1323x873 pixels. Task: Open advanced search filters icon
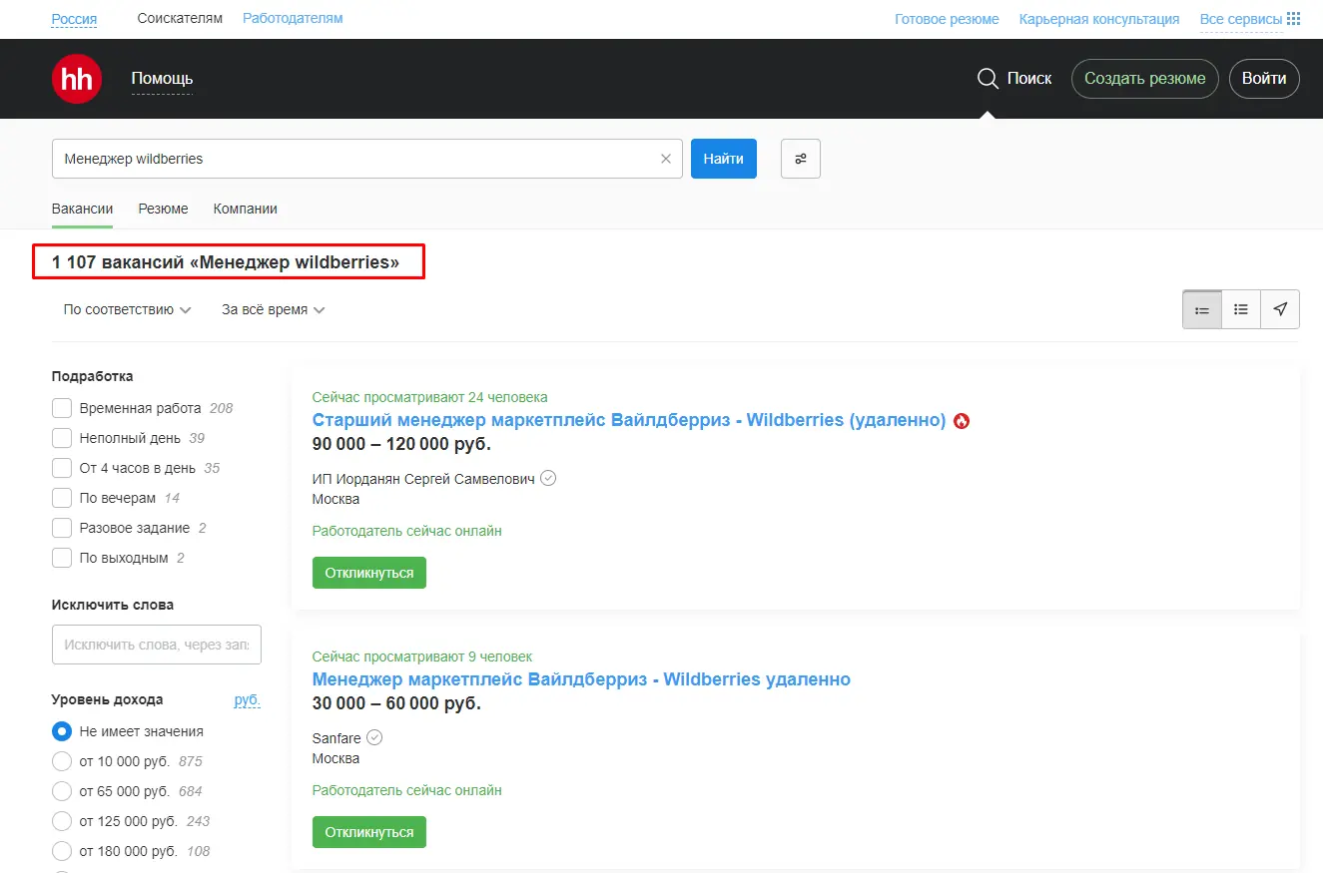click(801, 159)
